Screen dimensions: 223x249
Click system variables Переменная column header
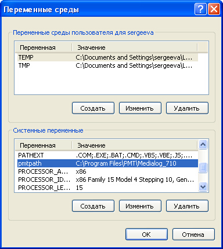click(44, 145)
